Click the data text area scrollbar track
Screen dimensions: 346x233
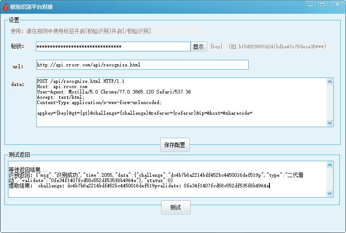pyautogui.click(x=330, y=102)
